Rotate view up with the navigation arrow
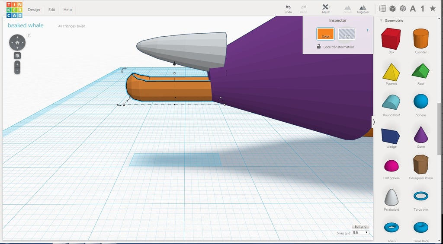Screen dimensions: 443x244 click(17, 37)
